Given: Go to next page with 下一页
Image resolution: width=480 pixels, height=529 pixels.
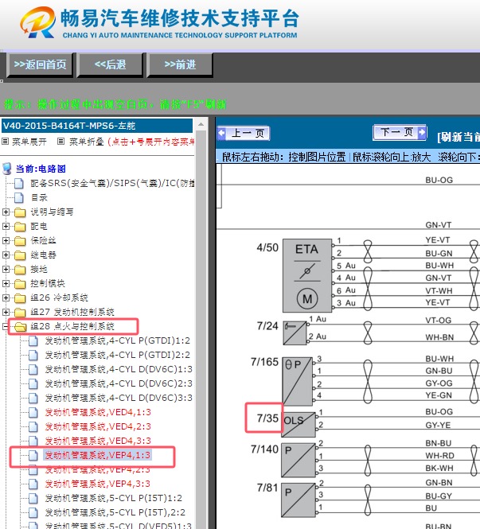Looking at the screenshot, I should pos(400,132).
